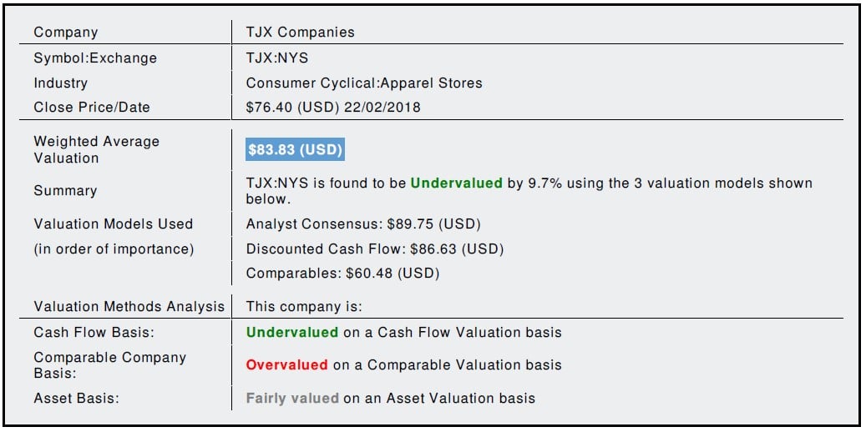Click Comparables: $60.48 (USD) line
This screenshot has width=866, height=432.
[342, 274]
